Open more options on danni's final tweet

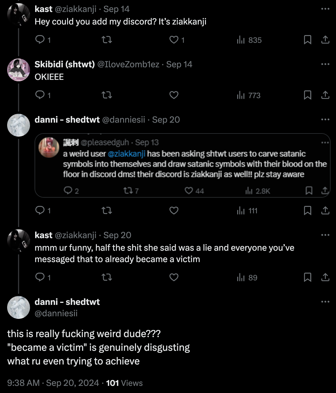click(x=325, y=302)
